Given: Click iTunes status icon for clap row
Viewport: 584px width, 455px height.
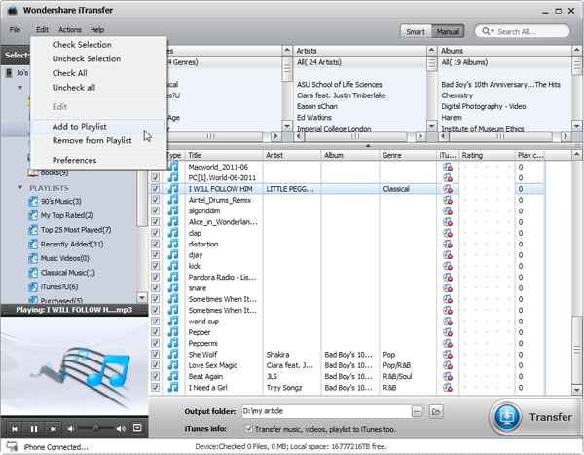Looking at the screenshot, I should tap(448, 233).
